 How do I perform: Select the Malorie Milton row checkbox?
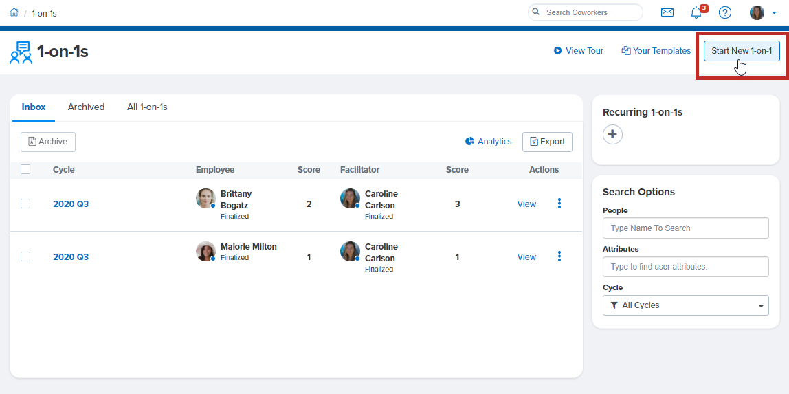pyautogui.click(x=25, y=256)
